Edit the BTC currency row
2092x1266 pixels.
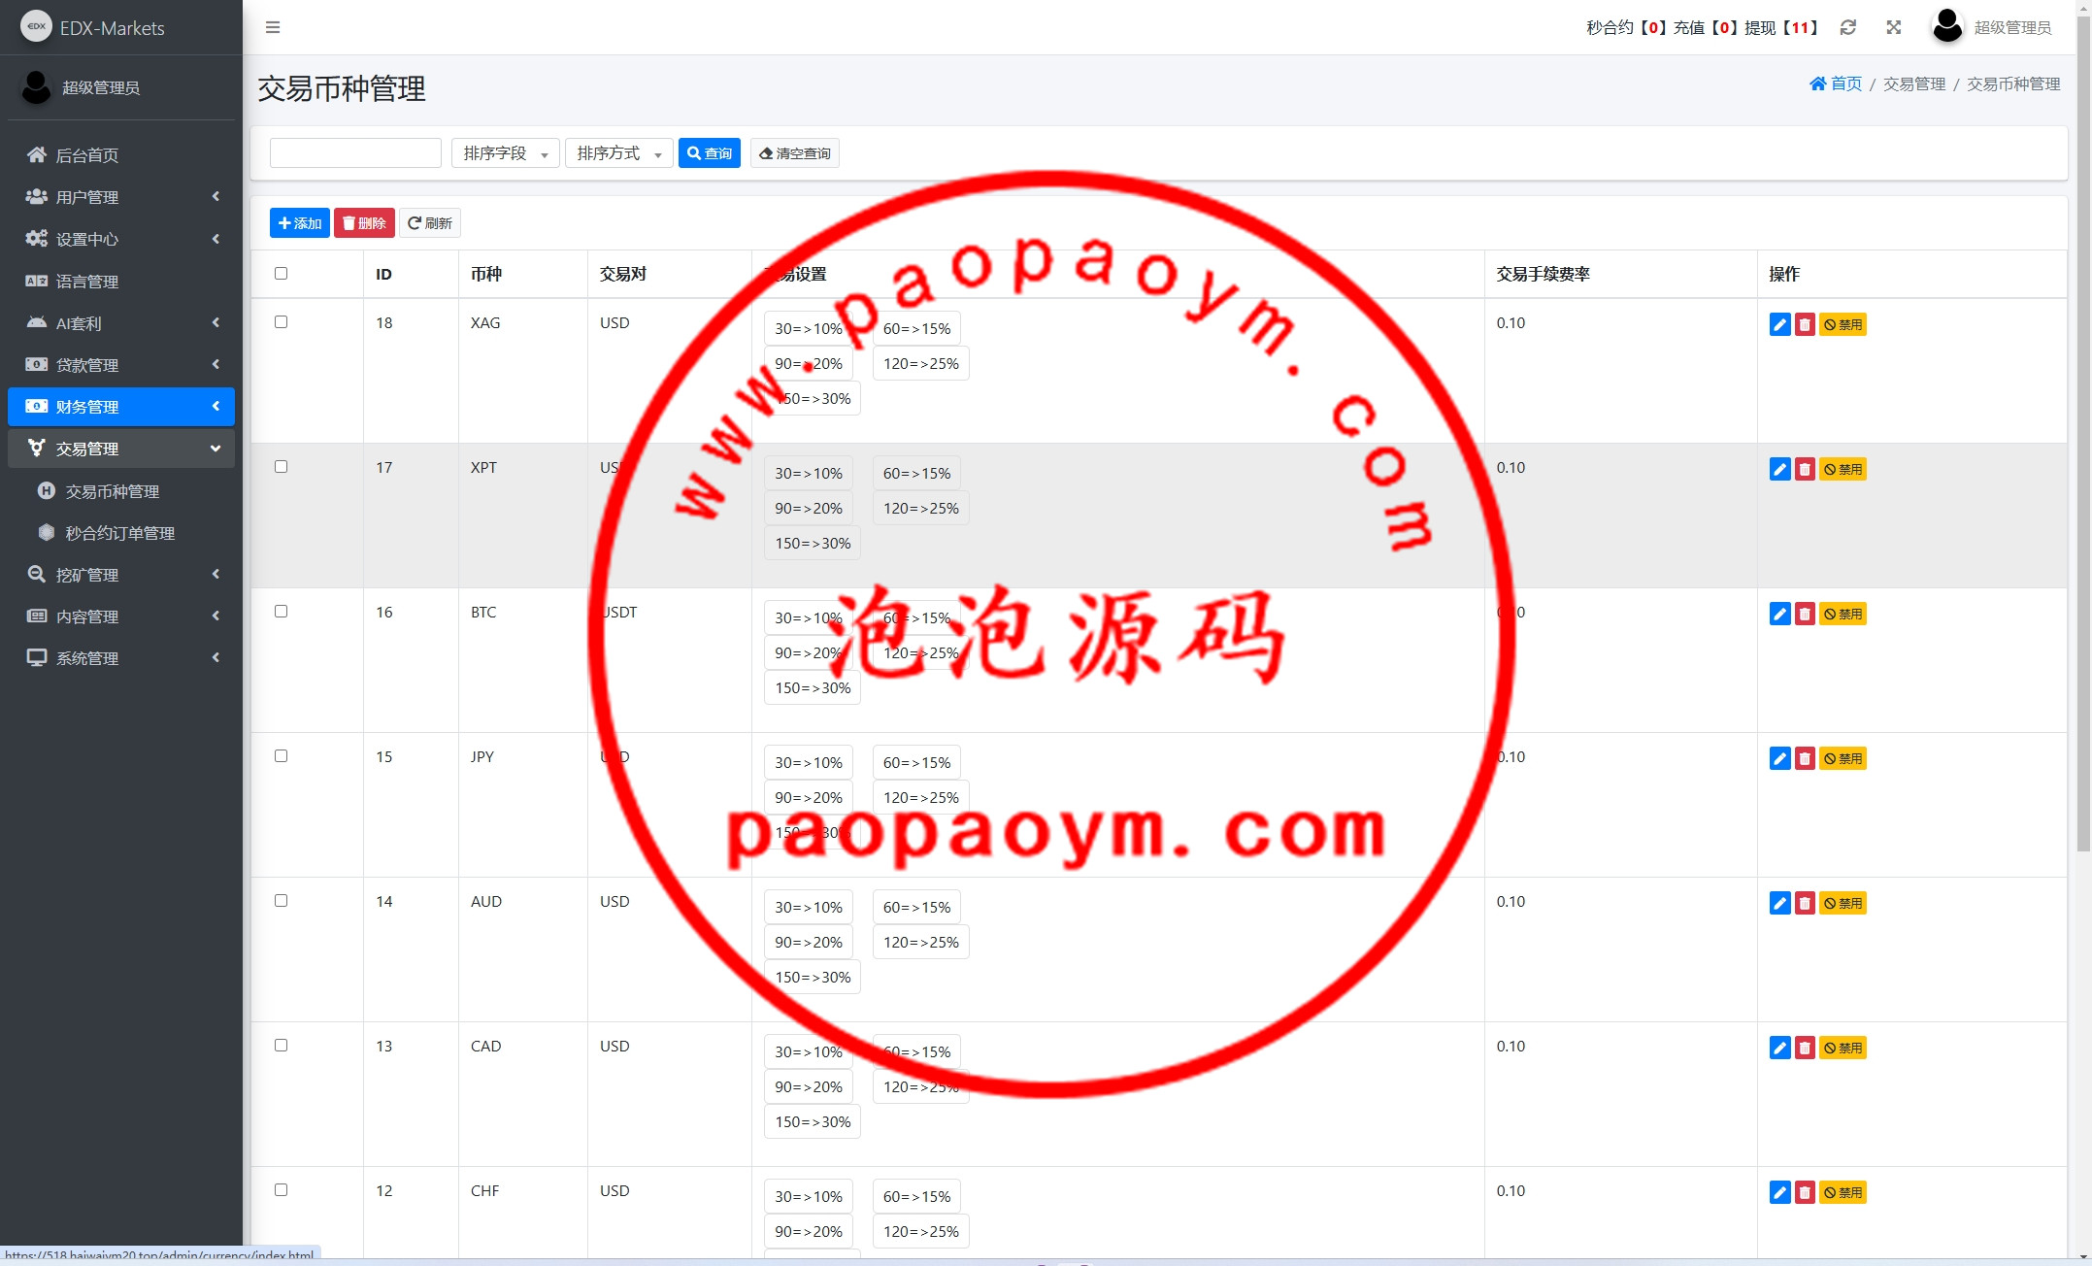point(1779,614)
